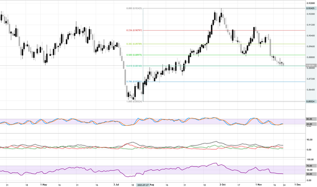Click the highlighted 2023.07.27 date tag

(x=143, y=185)
